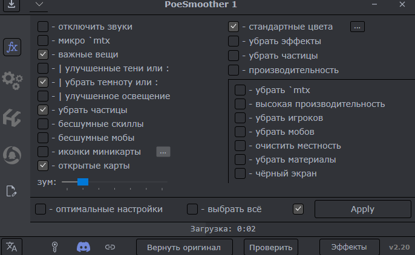Enable 'чёрный экран' checkbox
This screenshot has width=415, height=255.
coord(240,173)
